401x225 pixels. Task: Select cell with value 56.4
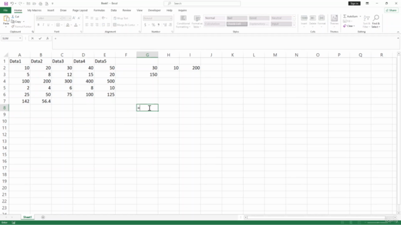(41, 101)
